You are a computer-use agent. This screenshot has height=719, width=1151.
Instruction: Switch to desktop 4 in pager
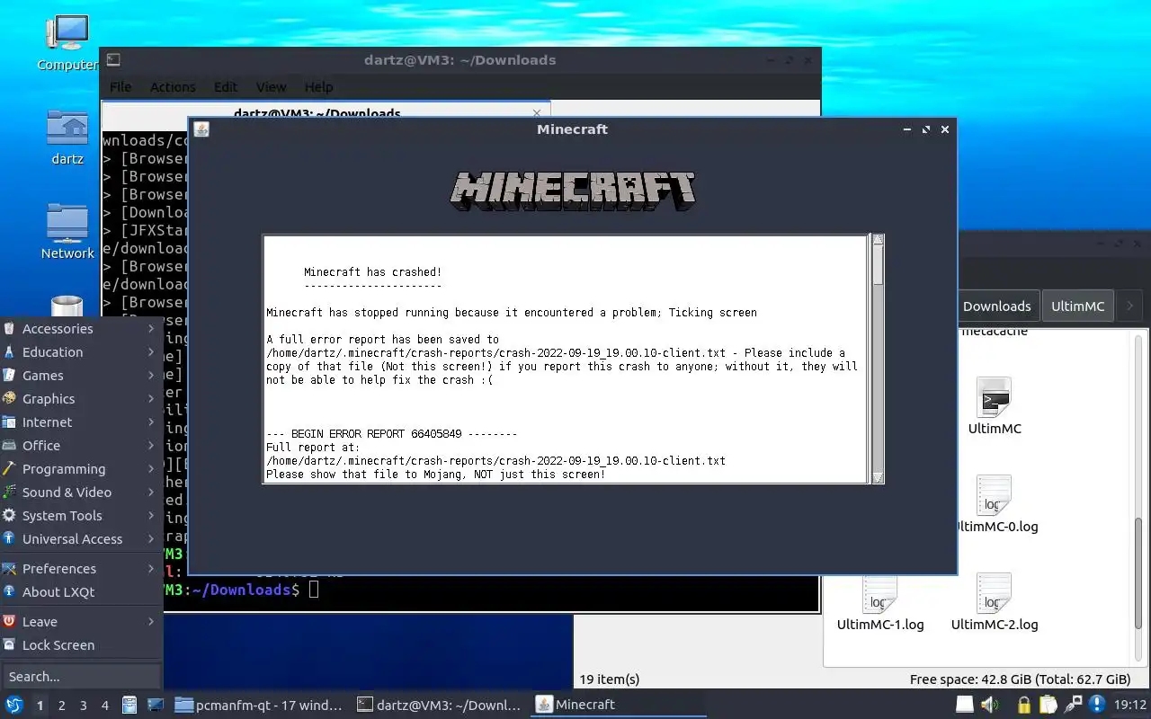coord(104,706)
